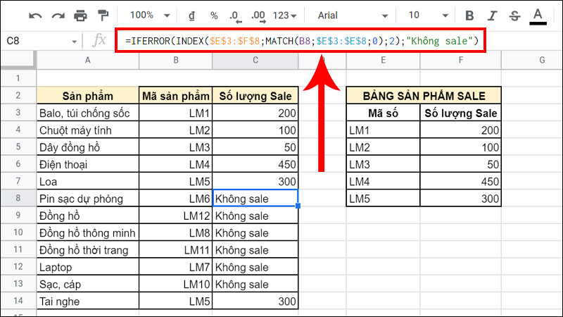Select cell 'LM1' in column E
This screenshot has width=563, height=317.
tap(383, 130)
